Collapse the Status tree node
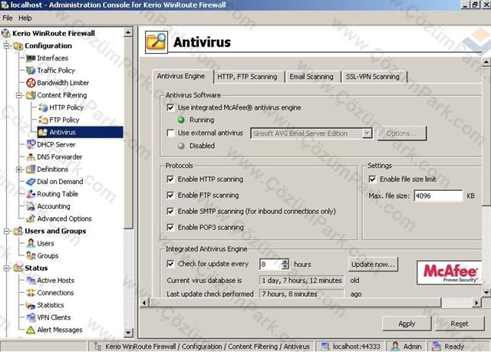 point(6,268)
